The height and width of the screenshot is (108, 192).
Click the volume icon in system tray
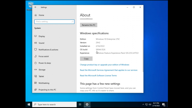pyautogui.click(x=150, y=104)
